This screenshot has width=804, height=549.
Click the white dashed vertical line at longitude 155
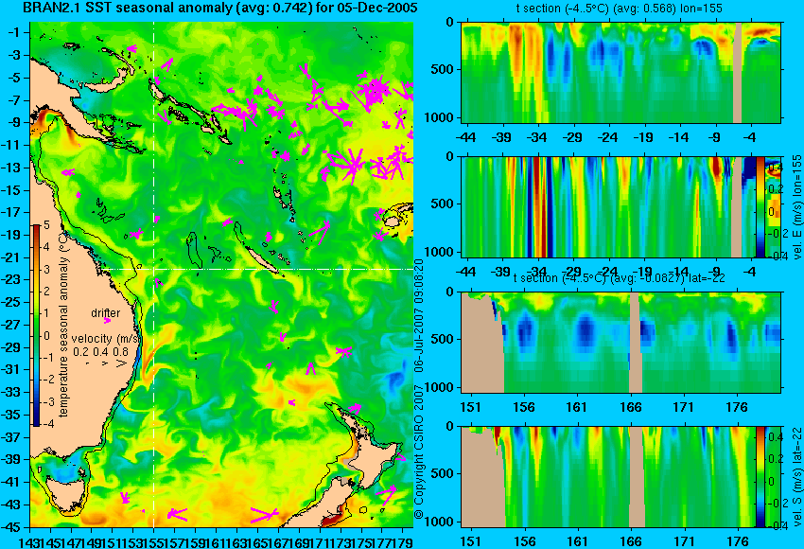[154, 274]
